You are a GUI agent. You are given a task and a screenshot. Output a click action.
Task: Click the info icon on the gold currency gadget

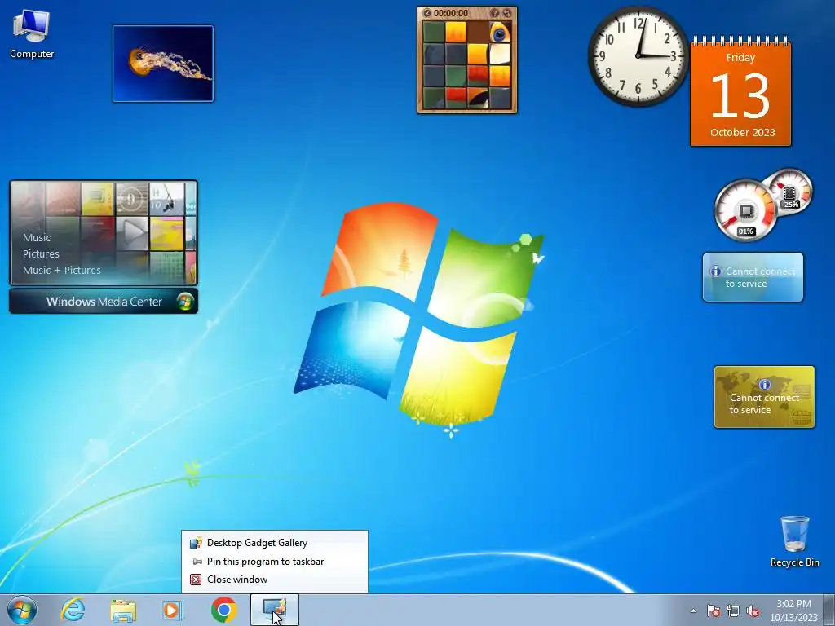765,385
